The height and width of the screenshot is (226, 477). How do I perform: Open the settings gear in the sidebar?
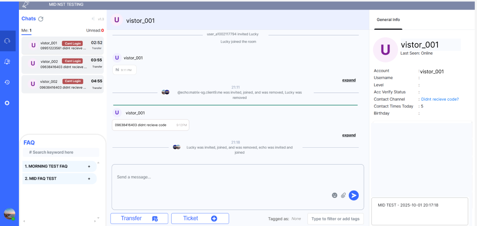pos(7,103)
